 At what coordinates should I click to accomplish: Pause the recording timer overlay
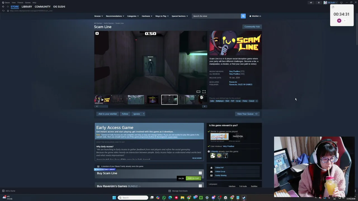tap(339, 21)
